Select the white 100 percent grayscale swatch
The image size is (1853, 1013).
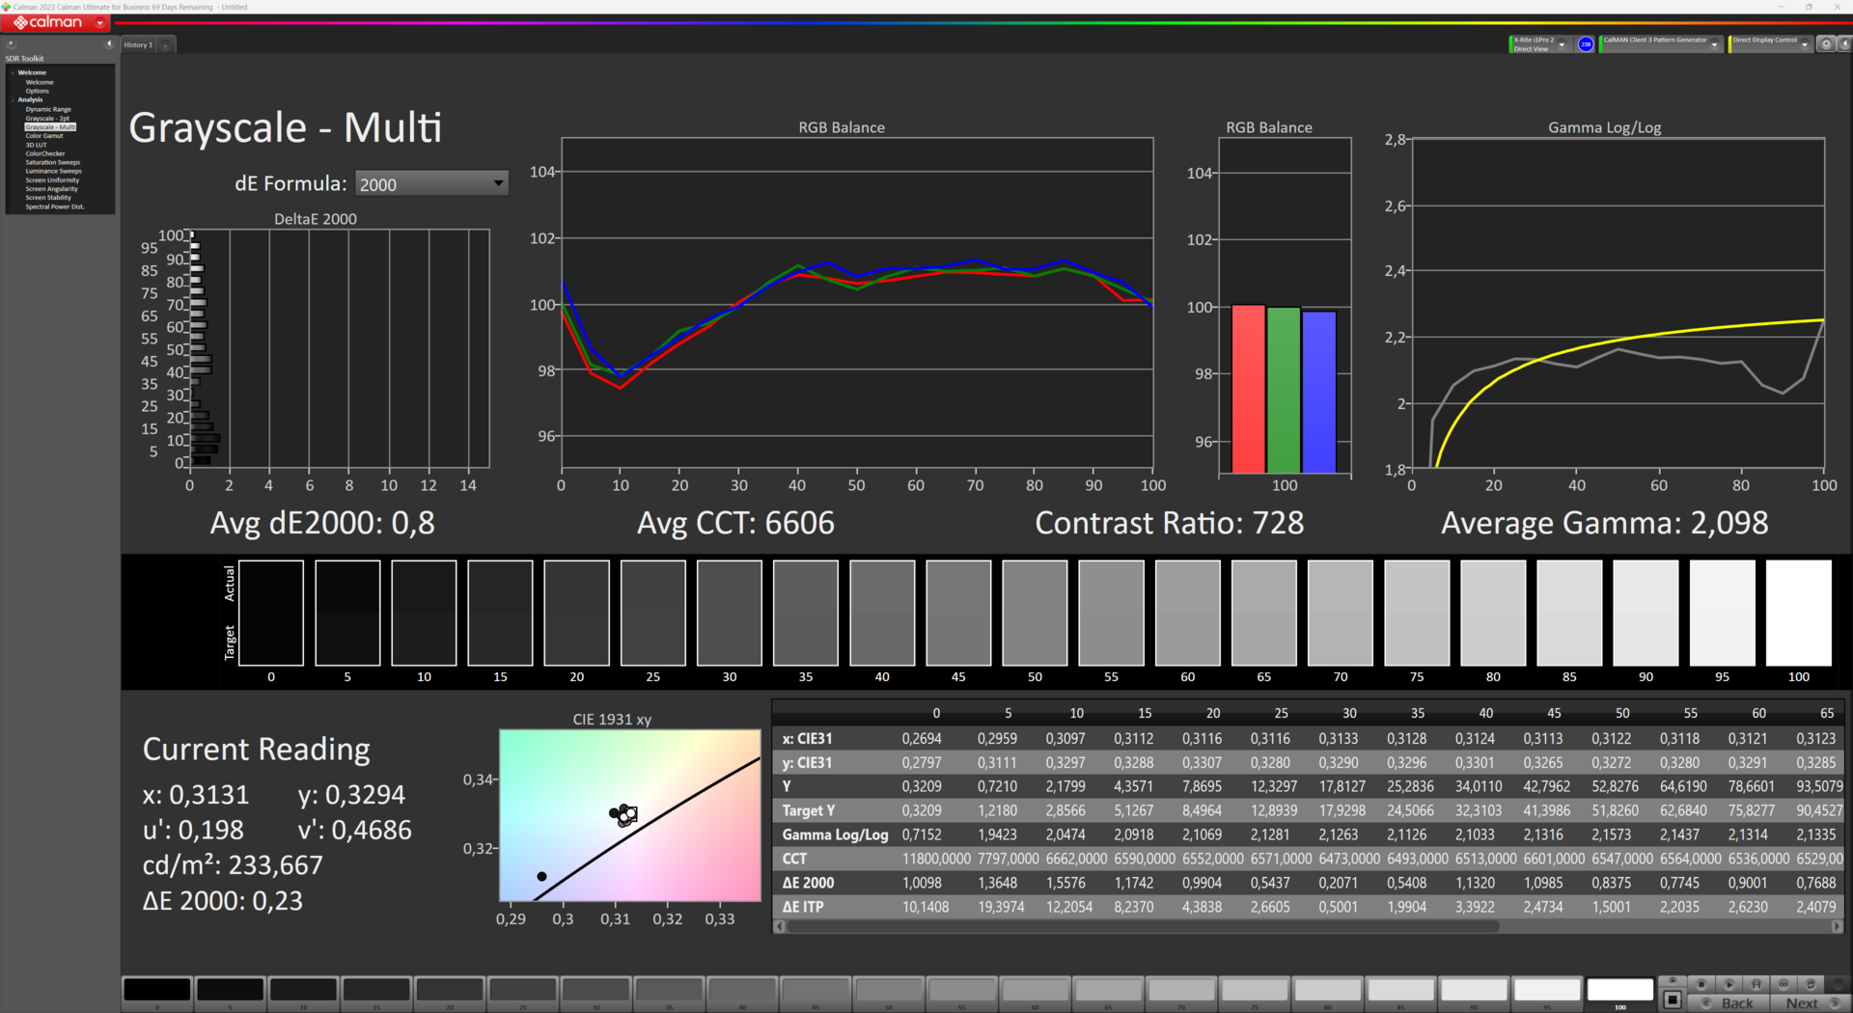(1619, 991)
